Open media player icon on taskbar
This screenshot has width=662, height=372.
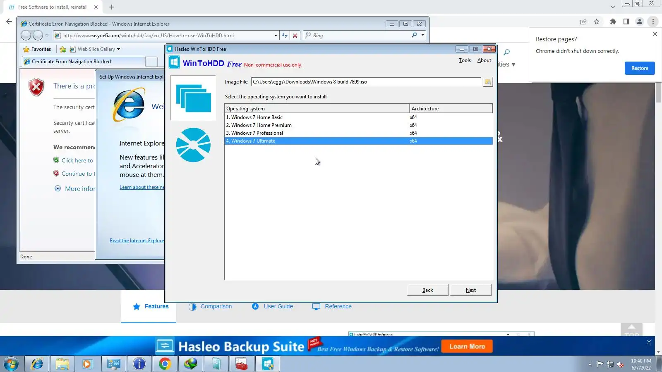click(87, 364)
